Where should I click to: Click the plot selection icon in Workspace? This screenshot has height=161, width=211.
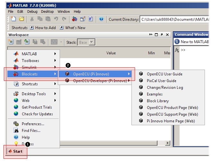pos(54,42)
